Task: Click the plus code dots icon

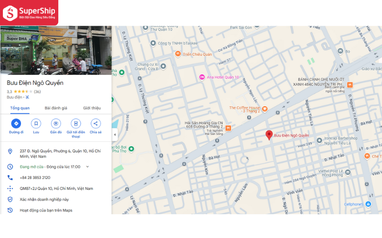Action: [10, 188]
